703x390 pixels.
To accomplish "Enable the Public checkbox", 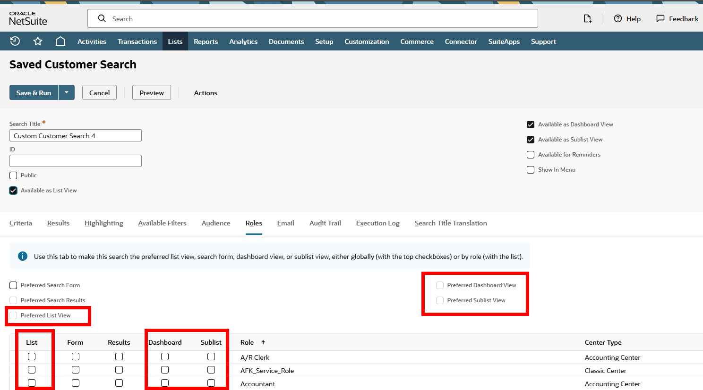I will coord(13,175).
